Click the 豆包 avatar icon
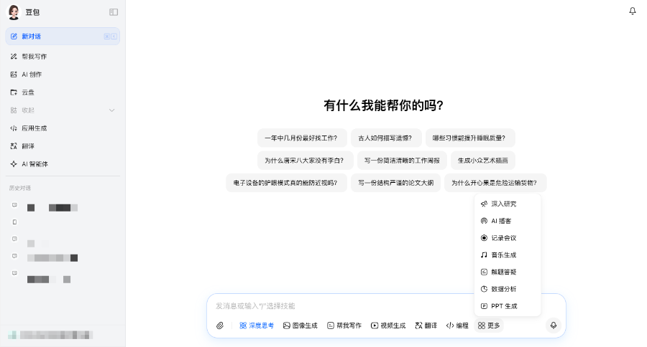Screen dimensions: 647x347 14,12
